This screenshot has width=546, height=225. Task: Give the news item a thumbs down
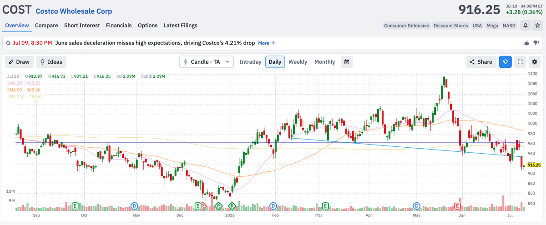(536, 43)
